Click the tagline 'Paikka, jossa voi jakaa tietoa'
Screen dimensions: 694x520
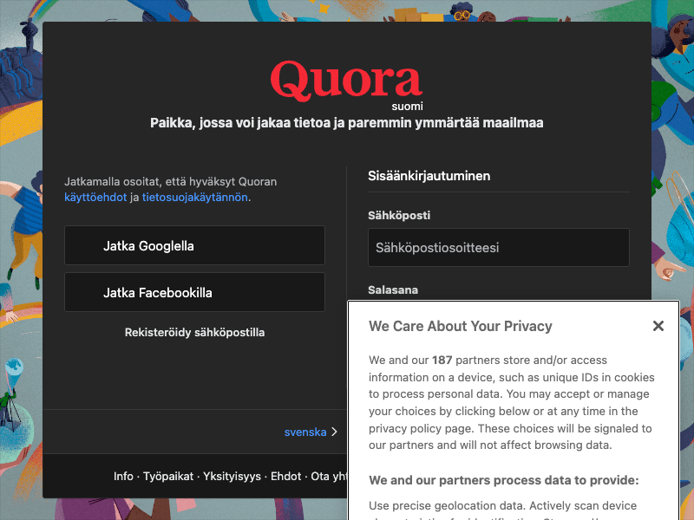(346, 123)
